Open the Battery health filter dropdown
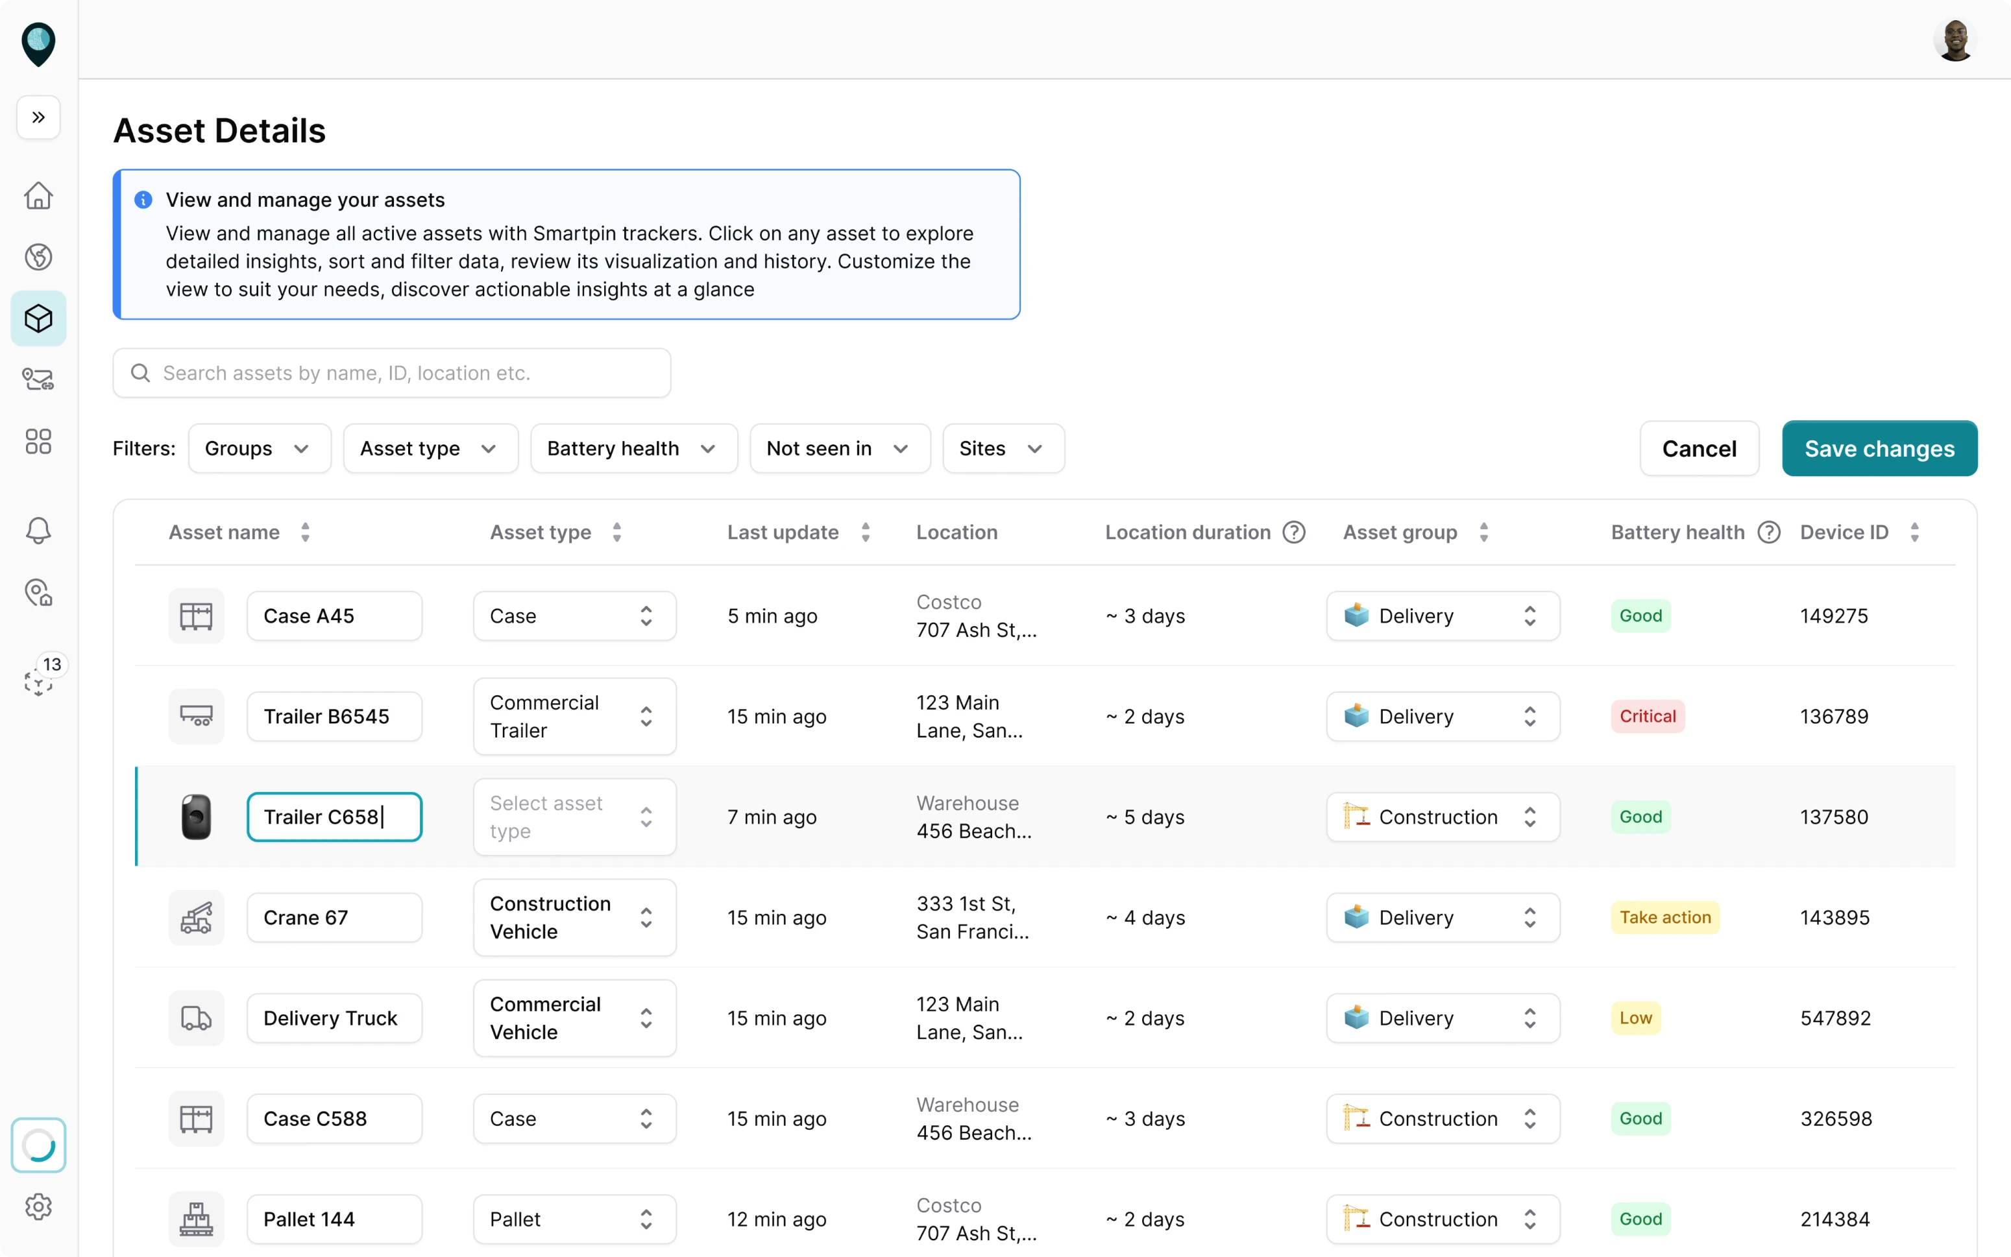Viewport: 2011px width, 1257px height. [x=633, y=448]
